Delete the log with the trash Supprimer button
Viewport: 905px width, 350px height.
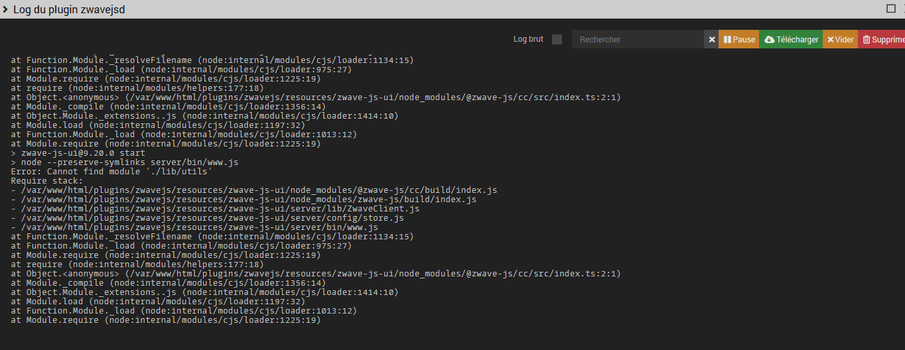coord(882,40)
